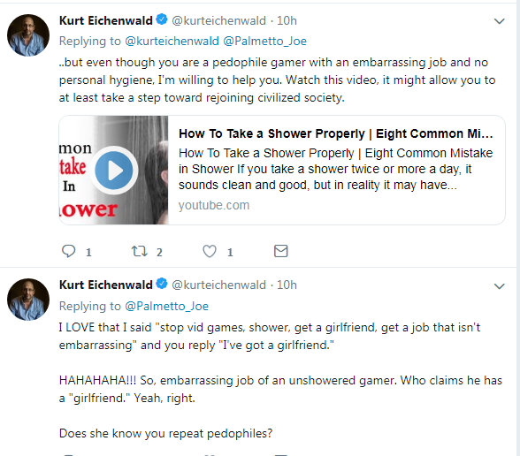Image resolution: width=520 pixels, height=456 pixels.
Task: Open the 10h timestamp of first tweet
Action: 287,20
